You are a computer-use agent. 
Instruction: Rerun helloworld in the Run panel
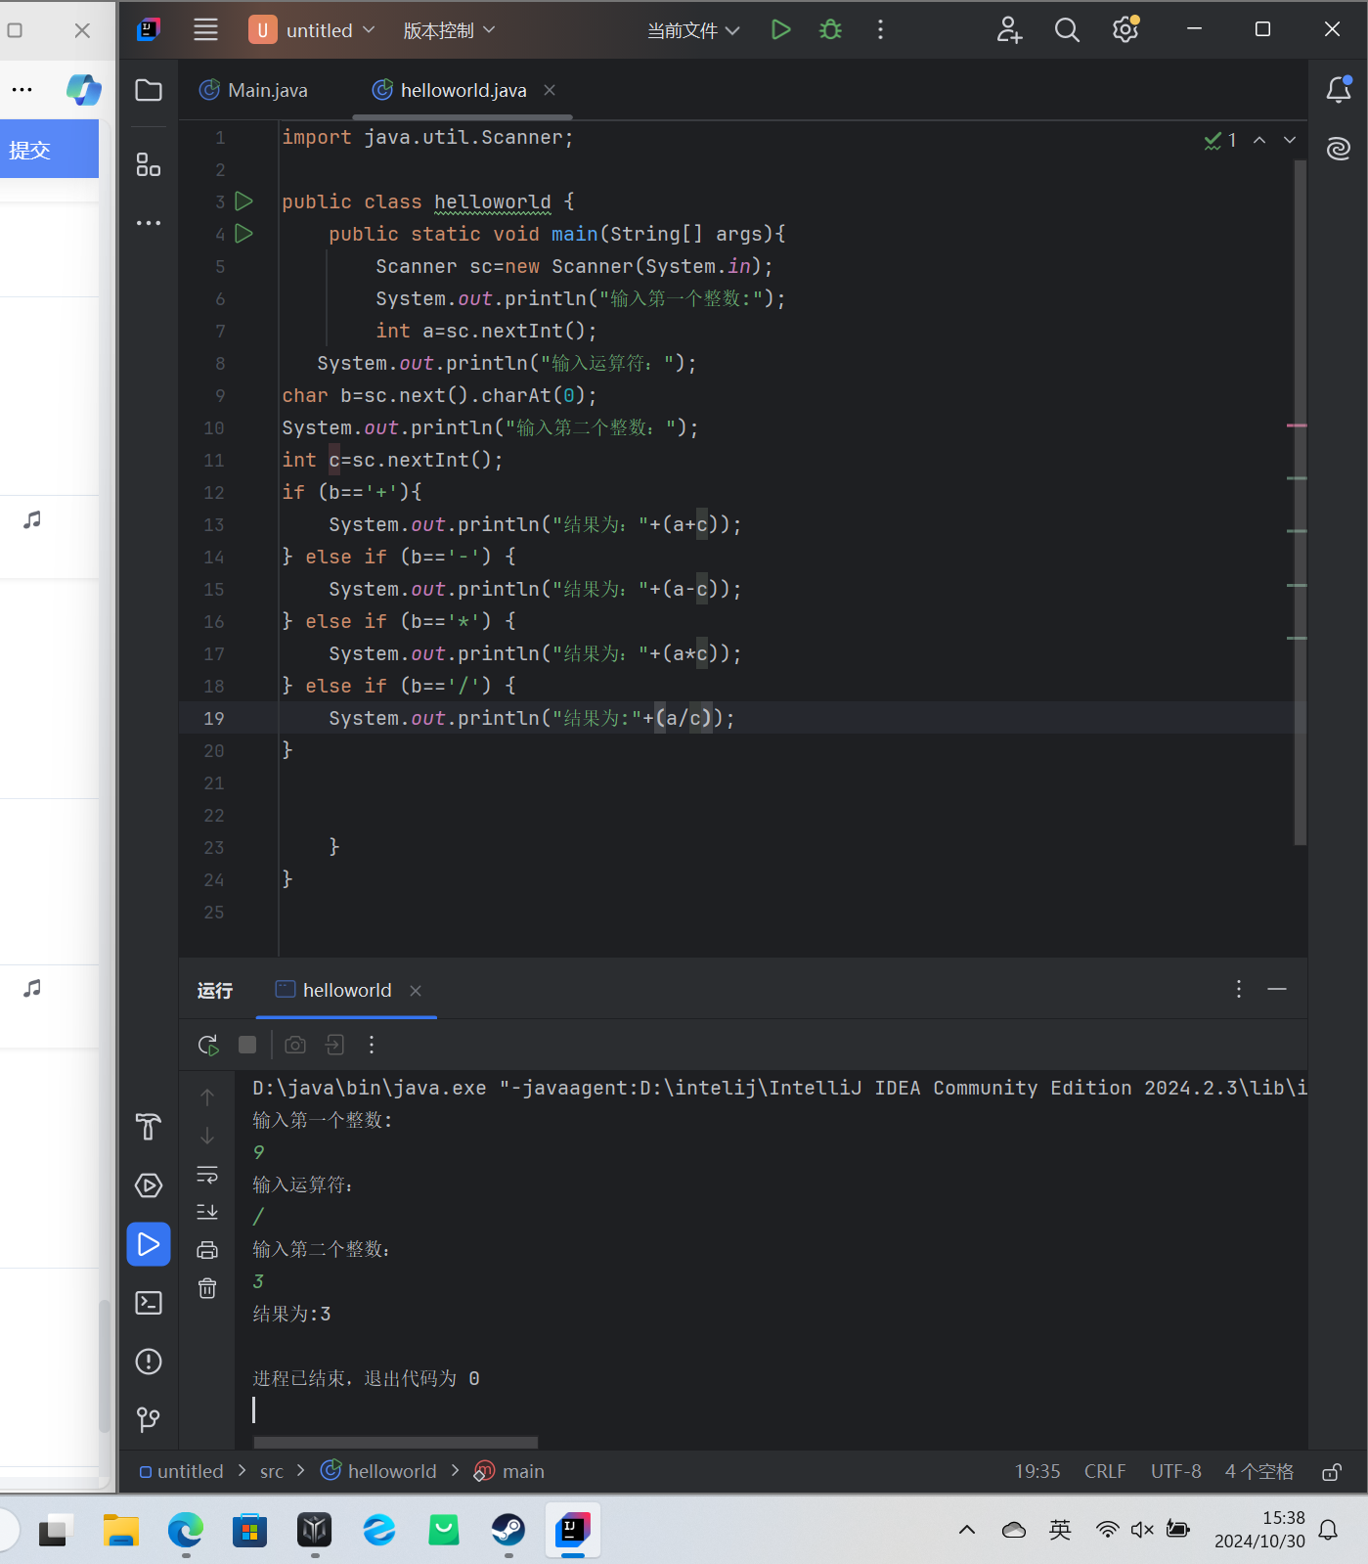pyautogui.click(x=208, y=1045)
